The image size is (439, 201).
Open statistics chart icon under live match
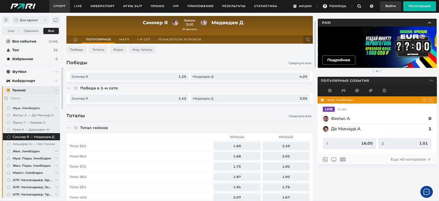point(325,159)
